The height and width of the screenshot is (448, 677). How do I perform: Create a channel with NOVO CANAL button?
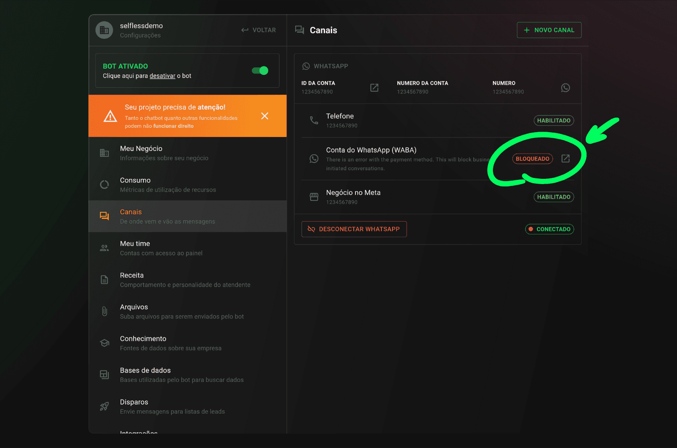pos(549,30)
